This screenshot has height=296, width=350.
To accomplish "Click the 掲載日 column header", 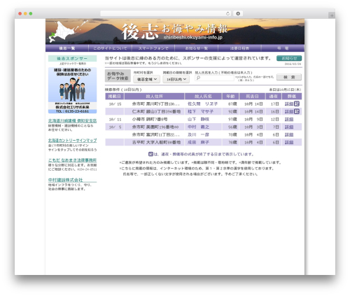I will [x=114, y=97].
